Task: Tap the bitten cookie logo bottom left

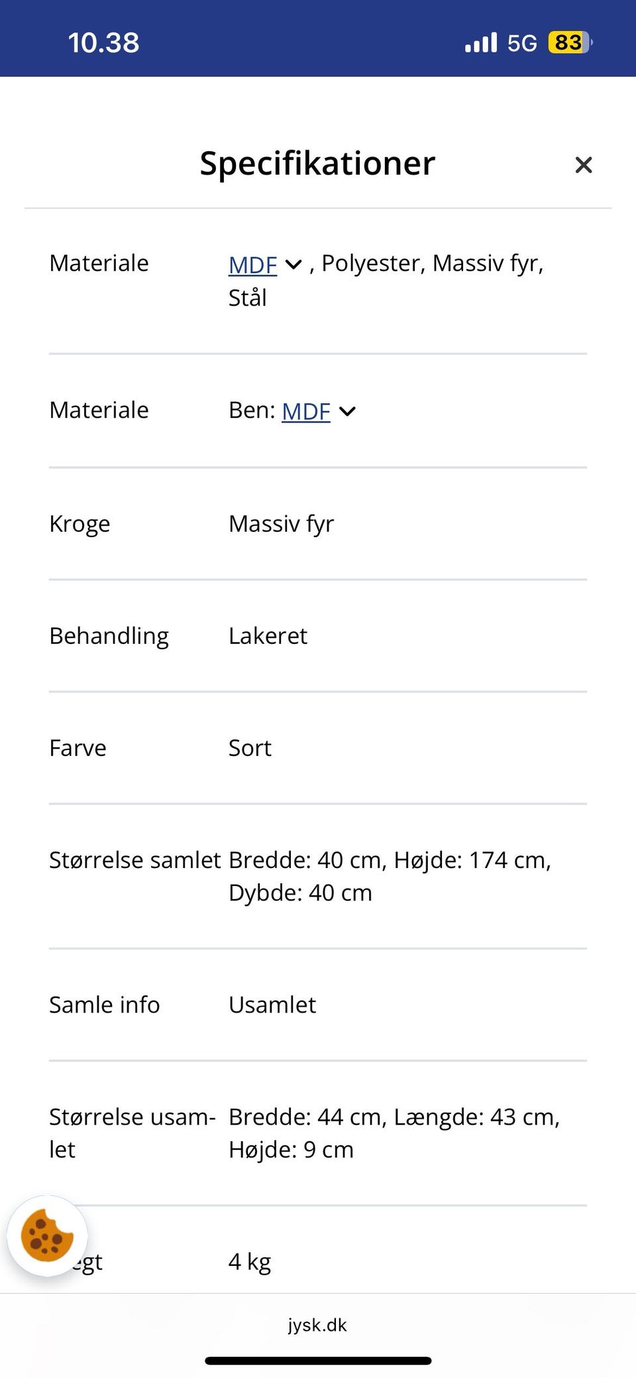Action: tap(45, 1233)
